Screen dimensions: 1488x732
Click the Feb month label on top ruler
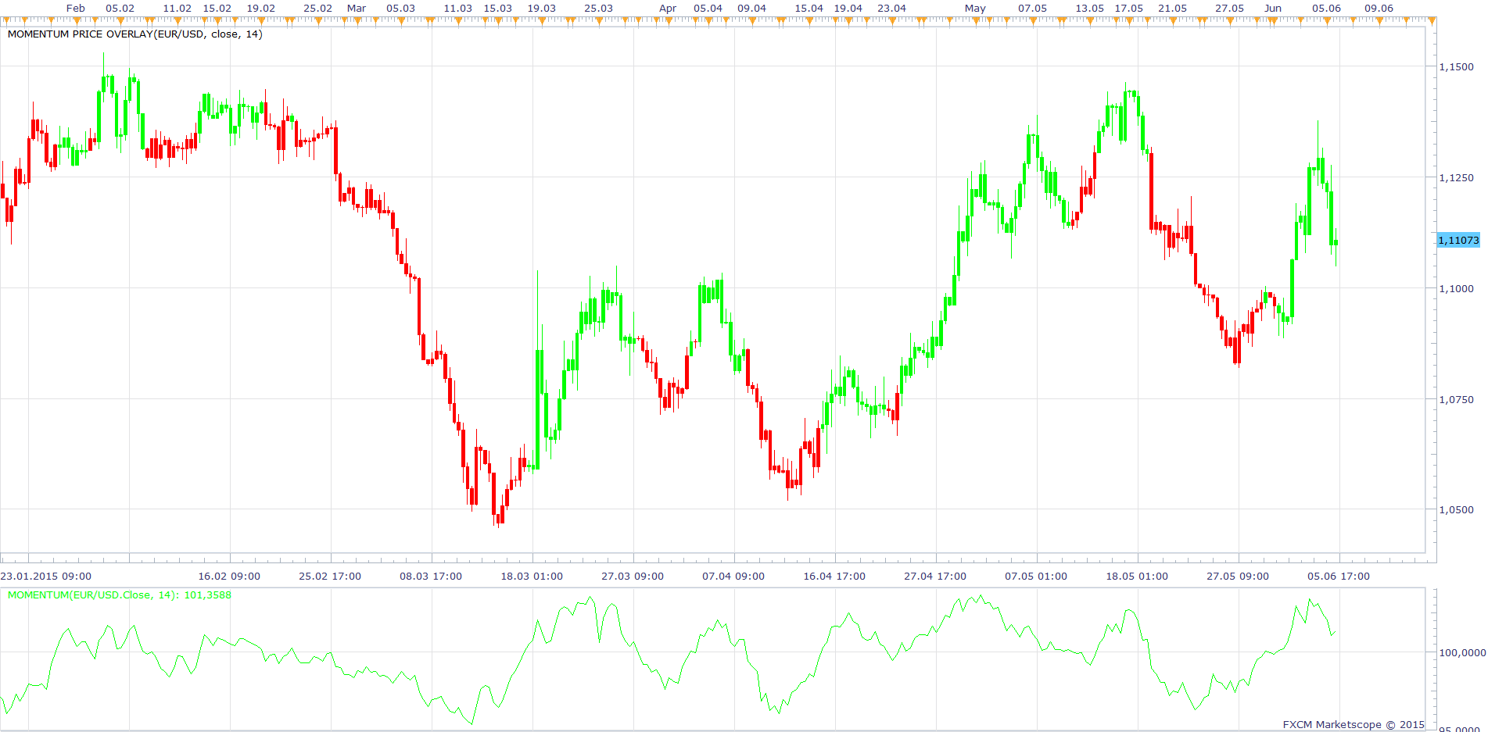click(x=76, y=9)
